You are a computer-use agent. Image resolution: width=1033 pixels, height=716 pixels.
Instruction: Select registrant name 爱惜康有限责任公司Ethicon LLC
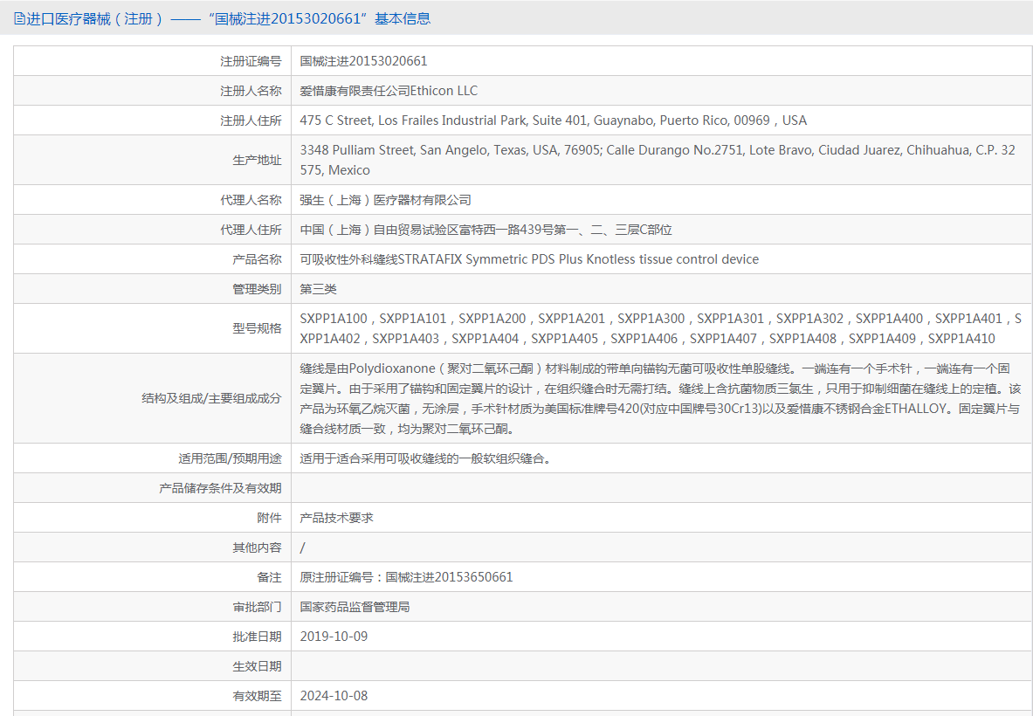388,91
